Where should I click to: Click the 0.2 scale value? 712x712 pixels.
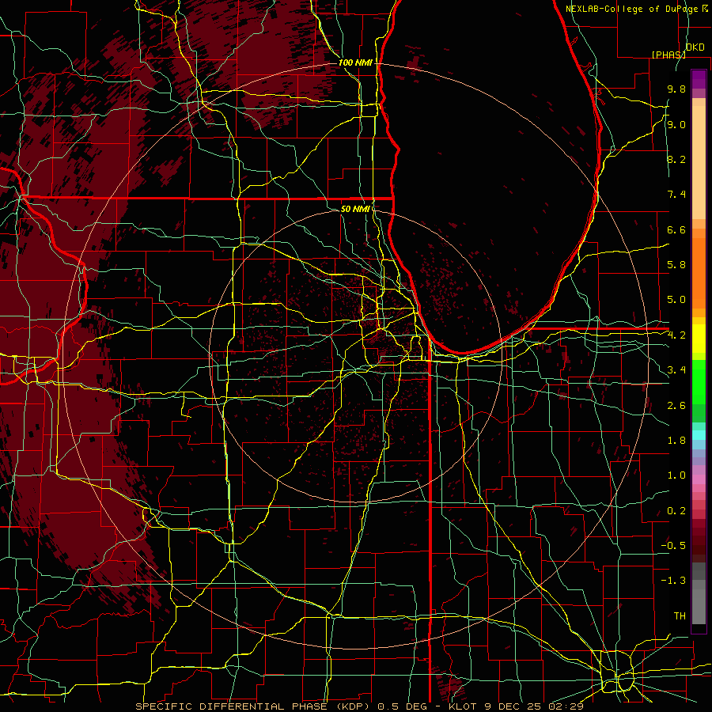(676, 511)
